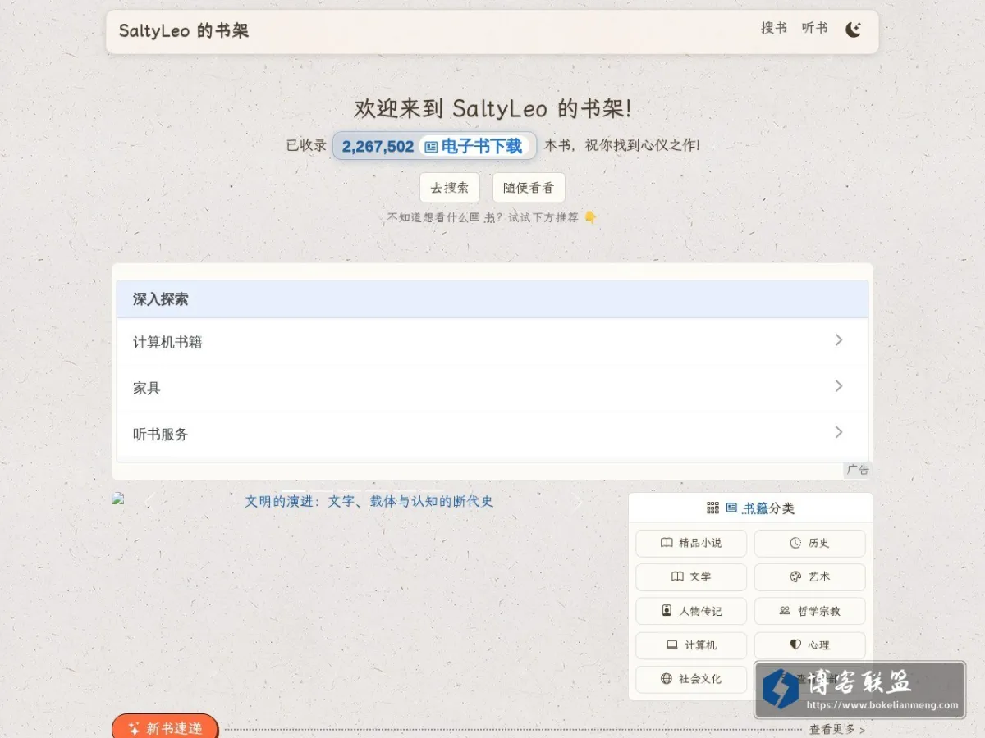Toggle dark mode with the moon icon
985x738 pixels.
click(854, 30)
